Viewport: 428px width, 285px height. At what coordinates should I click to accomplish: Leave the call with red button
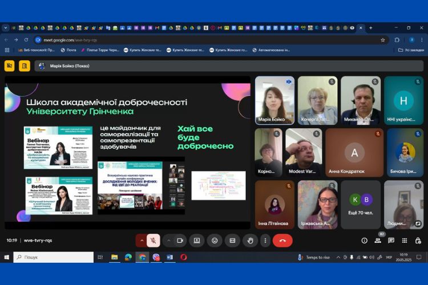pyautogui.click(x=282, y=241)
